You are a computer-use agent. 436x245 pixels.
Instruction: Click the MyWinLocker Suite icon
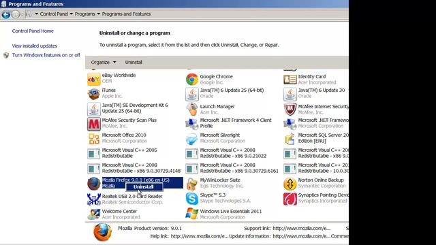[192, 184]
